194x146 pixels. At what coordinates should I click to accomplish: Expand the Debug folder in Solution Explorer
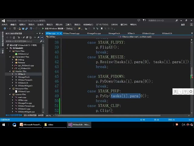click(x=12, y=60)
